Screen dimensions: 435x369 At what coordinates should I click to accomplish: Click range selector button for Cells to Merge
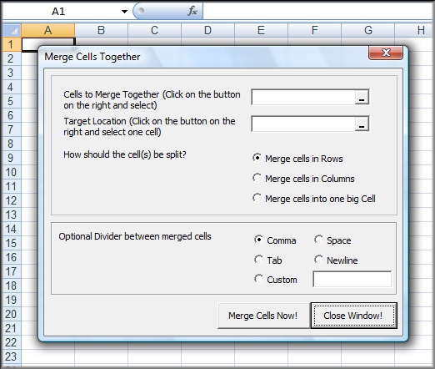click(362, 97)
